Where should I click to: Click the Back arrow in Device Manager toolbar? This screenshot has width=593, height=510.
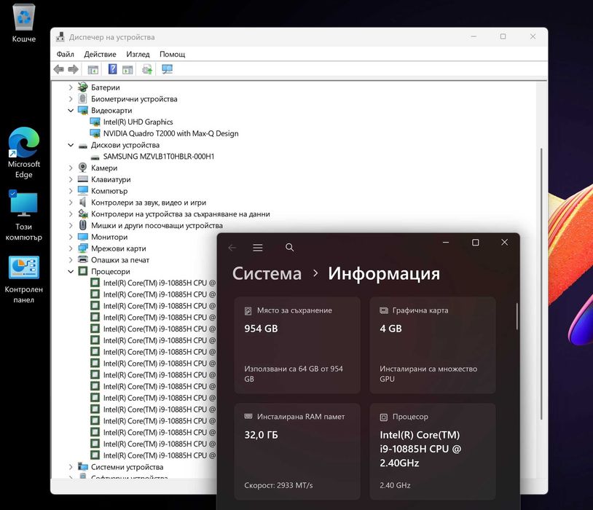pos(58,69)
